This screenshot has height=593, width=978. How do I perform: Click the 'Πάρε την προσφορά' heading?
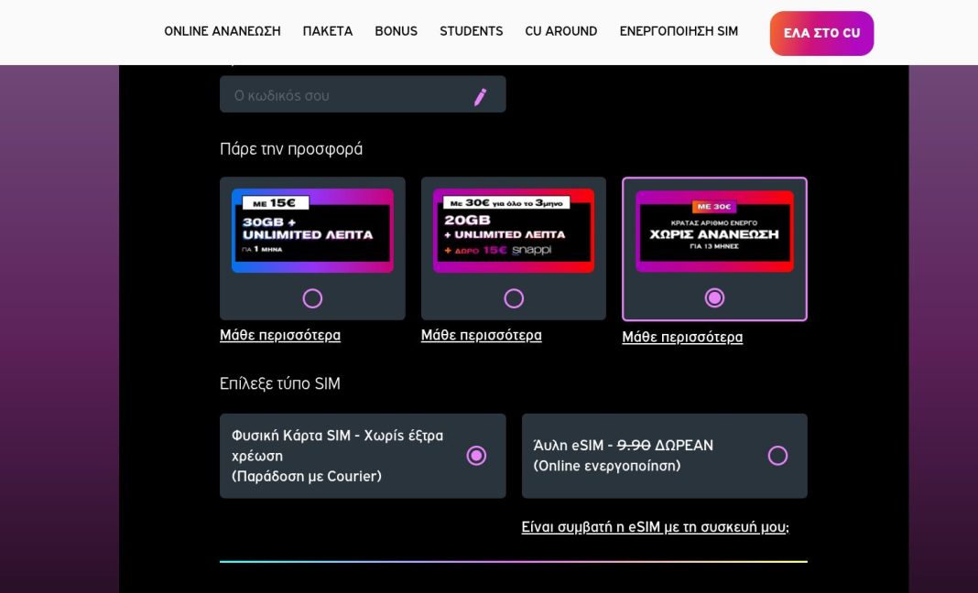click(290, 149)
